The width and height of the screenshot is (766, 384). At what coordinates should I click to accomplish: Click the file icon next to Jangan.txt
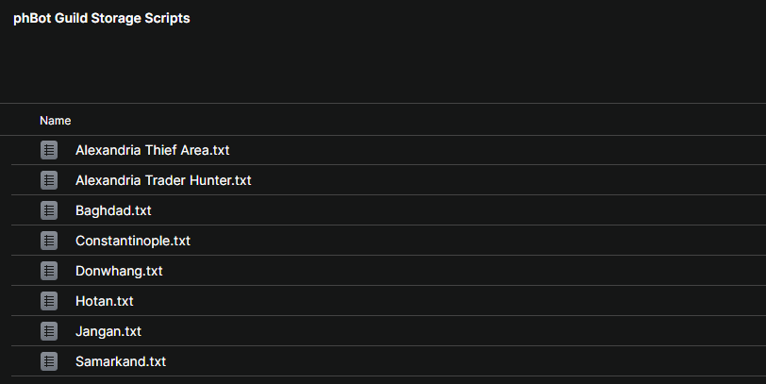click(49, 331)
